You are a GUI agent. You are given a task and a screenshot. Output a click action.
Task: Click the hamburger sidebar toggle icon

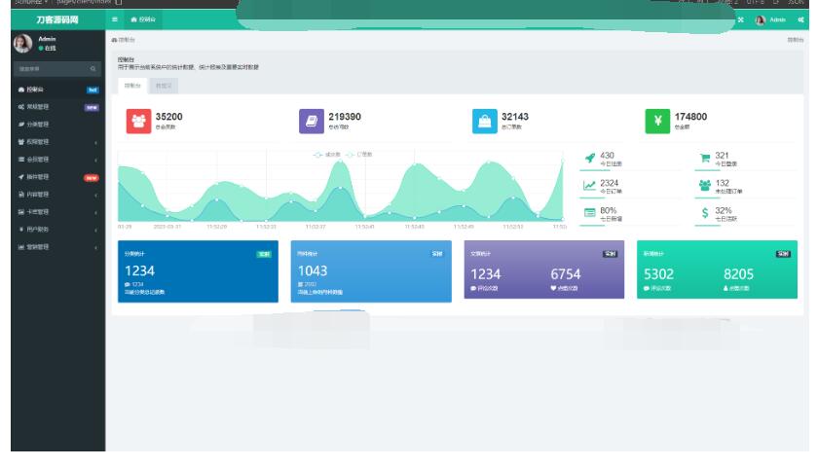pyautogui.click(x=114, y=19)
